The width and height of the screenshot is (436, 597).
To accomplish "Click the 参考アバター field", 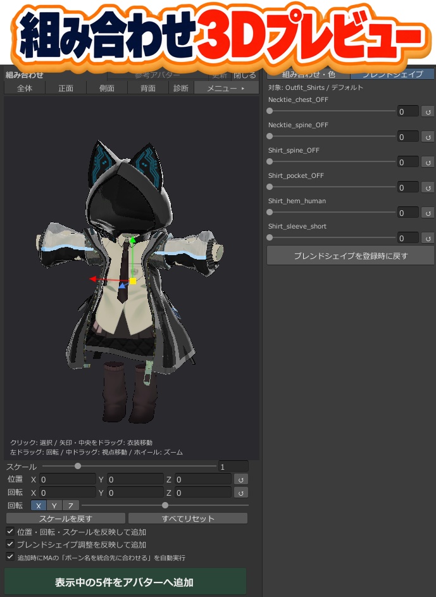I will tap(158, 75).
